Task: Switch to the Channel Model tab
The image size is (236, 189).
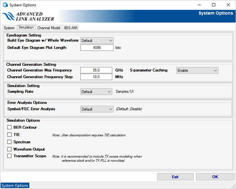Action: pyautogui.click(x=49, y=28)
